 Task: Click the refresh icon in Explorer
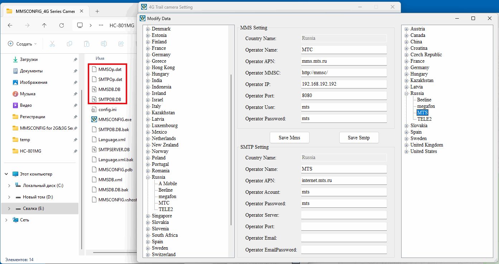click(62, 25)
